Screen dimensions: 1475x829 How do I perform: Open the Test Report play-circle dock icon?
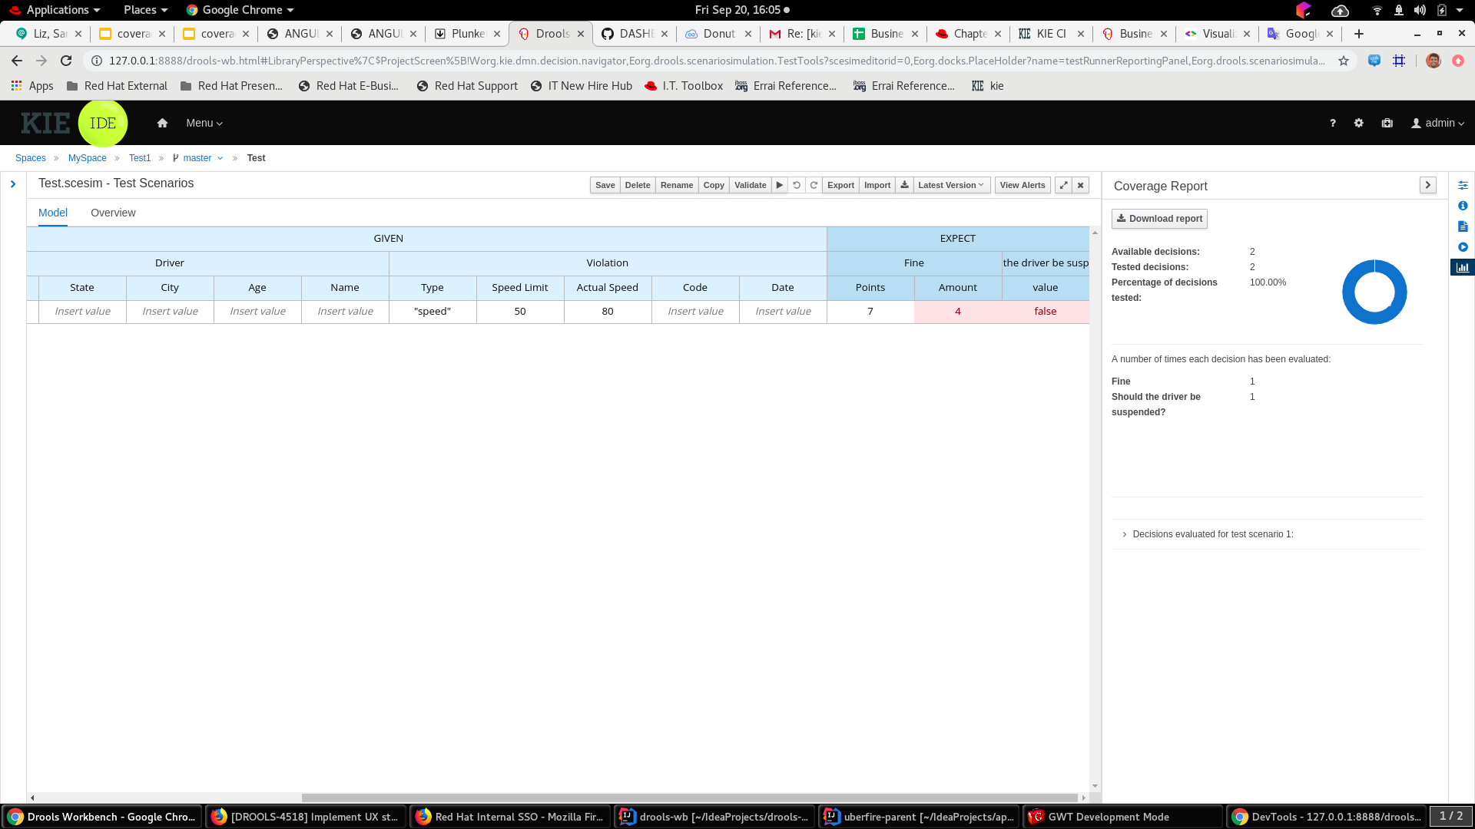click(1463, 247)
